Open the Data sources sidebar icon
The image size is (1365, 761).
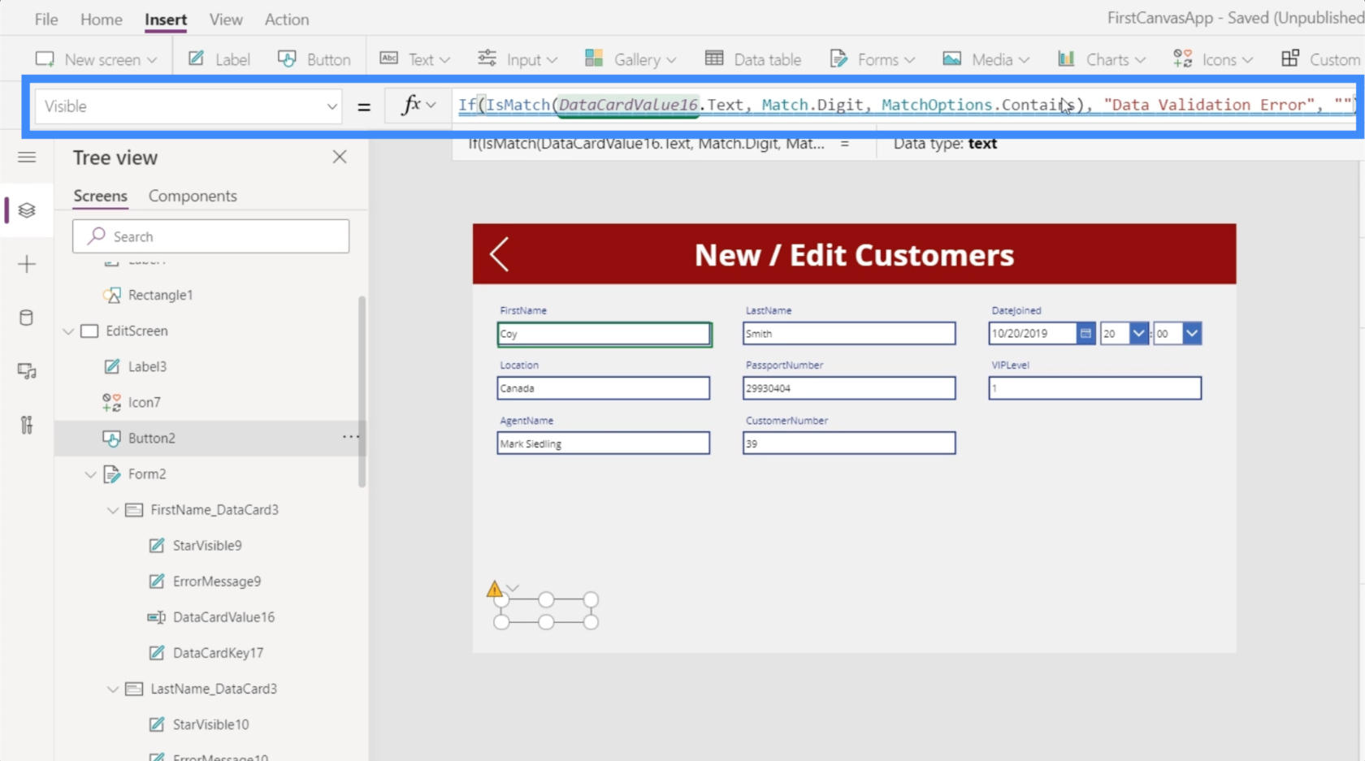[27, 318]
